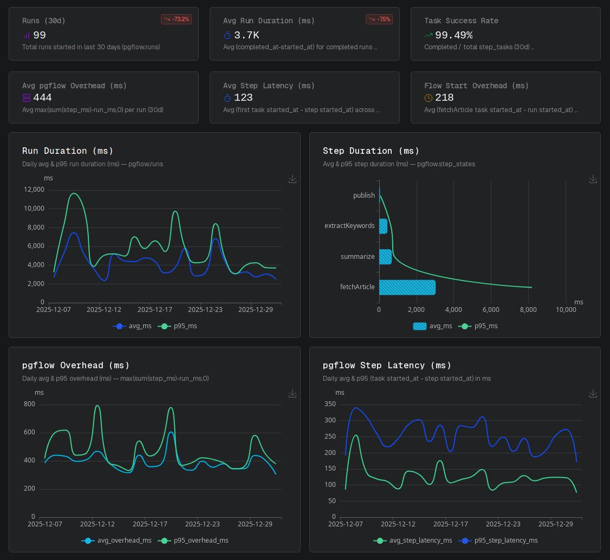Click the Step Duration (ms) chart heading
610x560 pixels.
[371, 151]
